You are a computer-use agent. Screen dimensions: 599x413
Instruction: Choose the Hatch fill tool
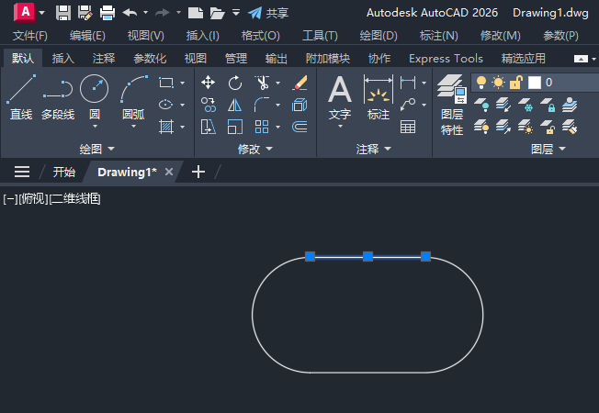(166, 127)
